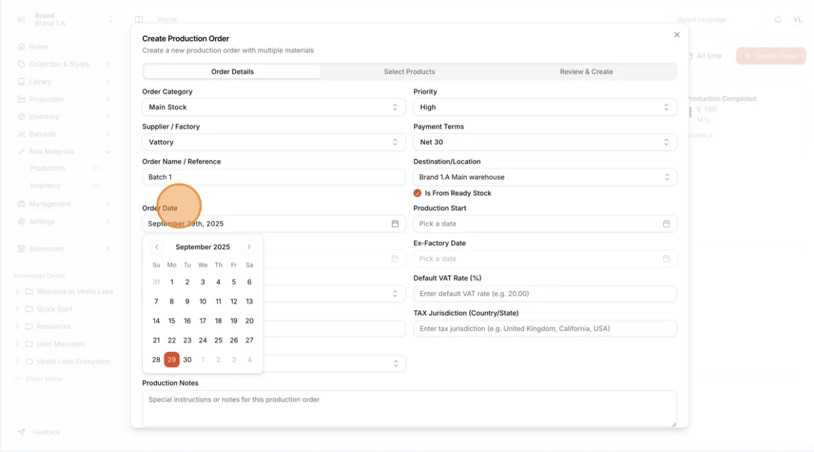Open Production under Raw Materials
The height and width of the screenshot is (452, 814).
click(x=47, y=169)
